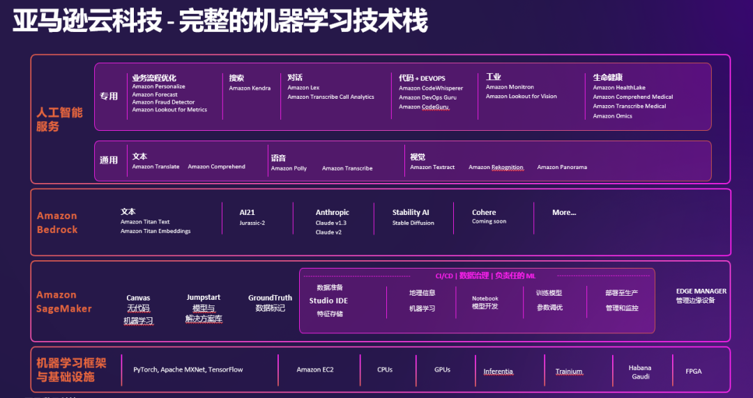Image resolution: width=753 pixels, height=398 pixels.
Task: Click Jurassic-2 model name
Action: coord(252,223)
